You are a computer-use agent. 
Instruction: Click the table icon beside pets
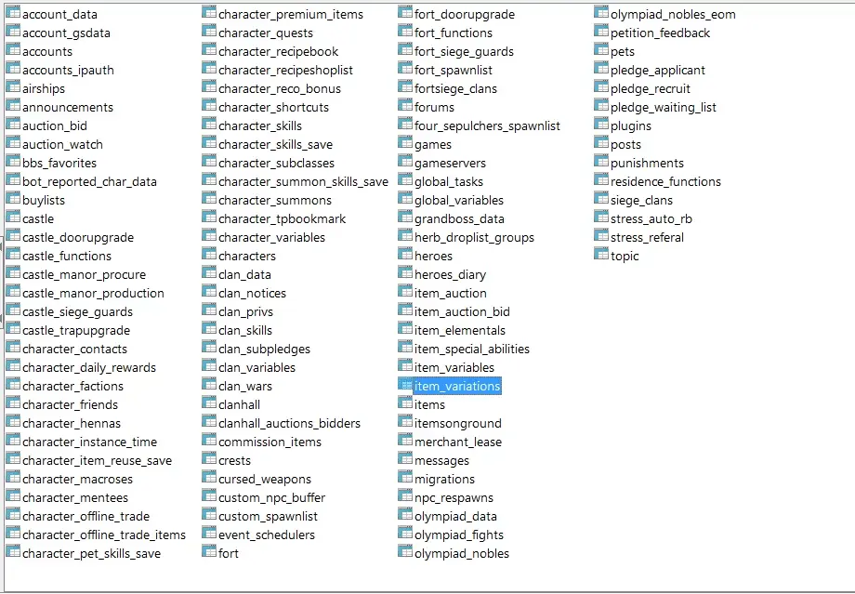pos(601,49)
